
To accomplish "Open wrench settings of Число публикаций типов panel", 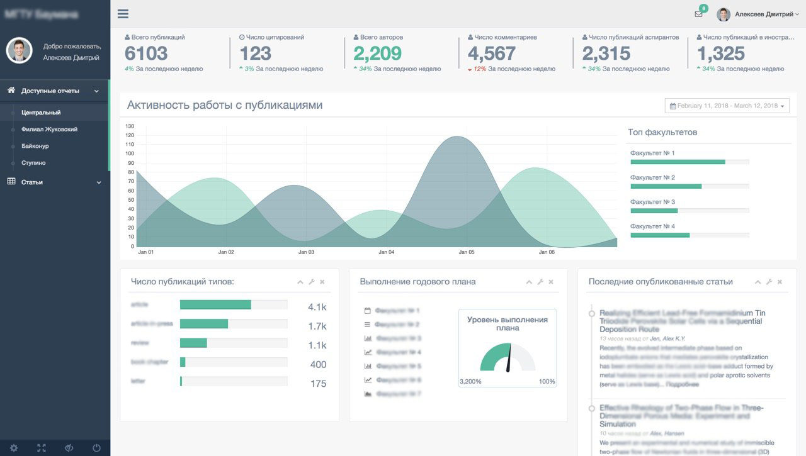I will click(311, 282).
